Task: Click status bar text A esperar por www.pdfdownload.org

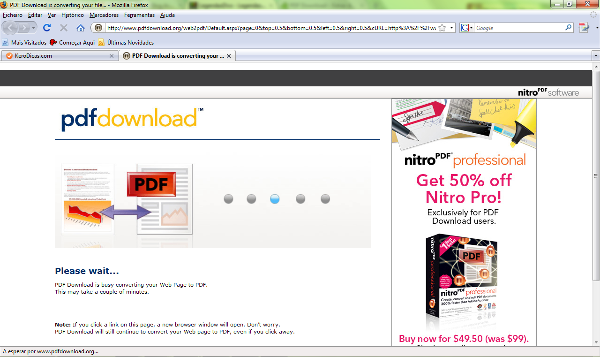Action: pyautogui.click(x=51, y=351)
